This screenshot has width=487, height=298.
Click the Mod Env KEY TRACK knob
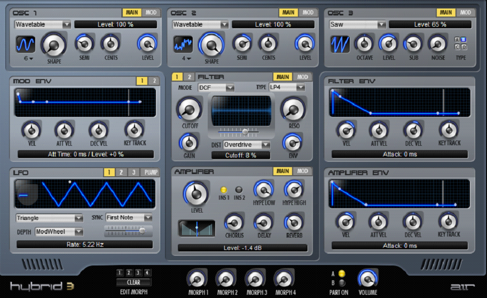tap(135, 130)
